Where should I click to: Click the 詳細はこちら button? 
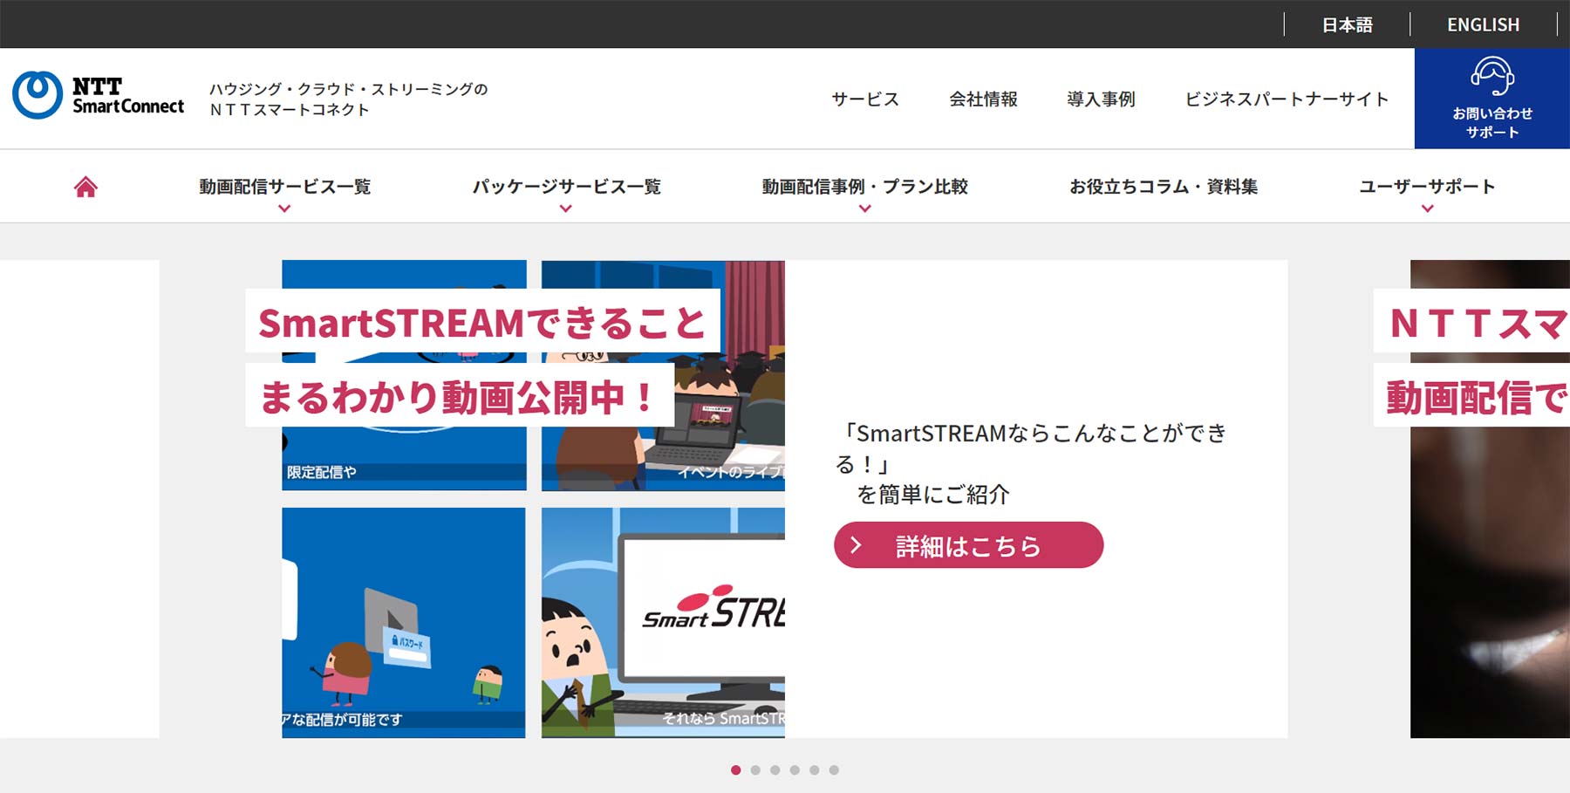(968, 545)
